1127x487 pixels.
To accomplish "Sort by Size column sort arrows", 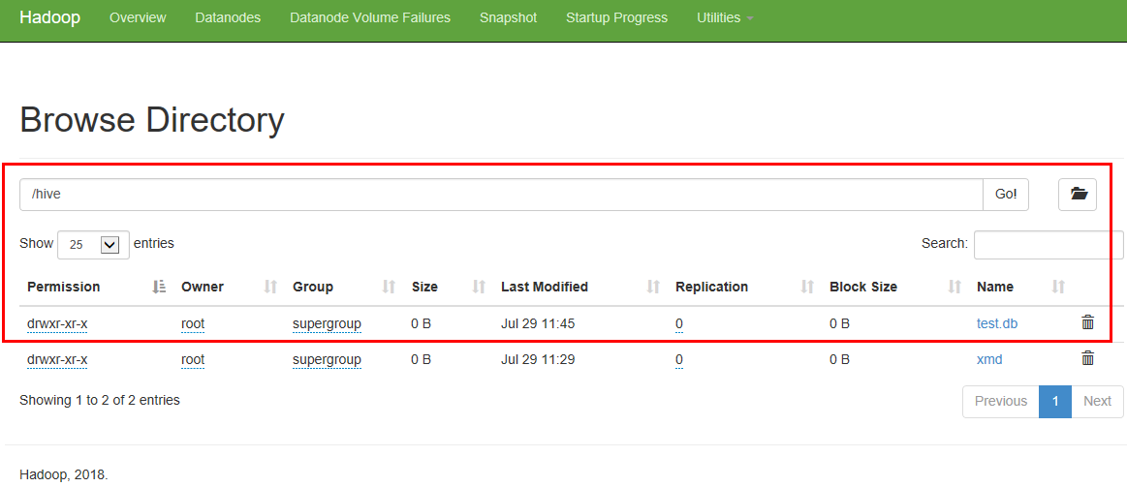I will coord(479,287).
